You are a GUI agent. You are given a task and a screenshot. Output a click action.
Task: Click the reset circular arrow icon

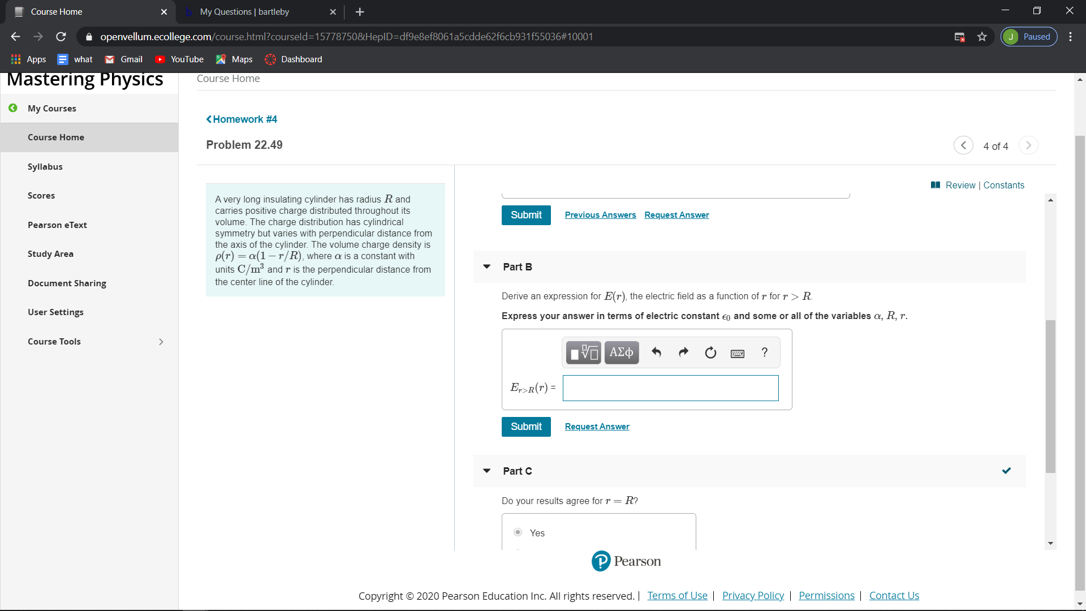pos(710,353)
